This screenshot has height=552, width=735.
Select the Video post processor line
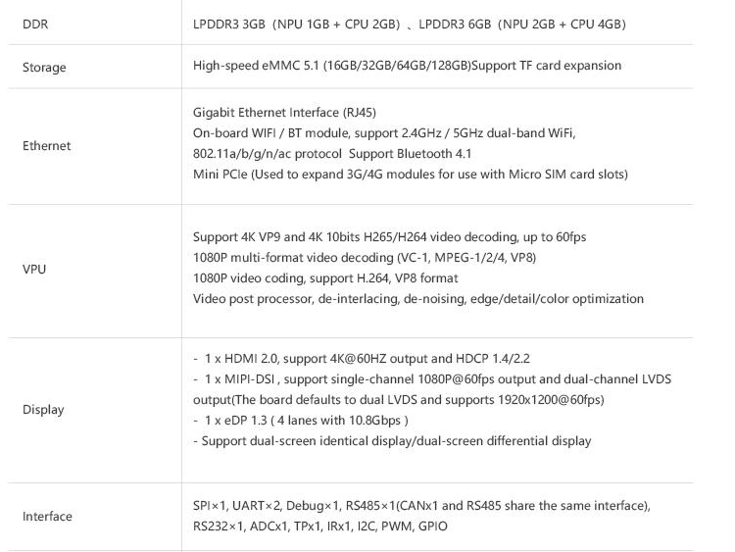[x=418, y=299]
